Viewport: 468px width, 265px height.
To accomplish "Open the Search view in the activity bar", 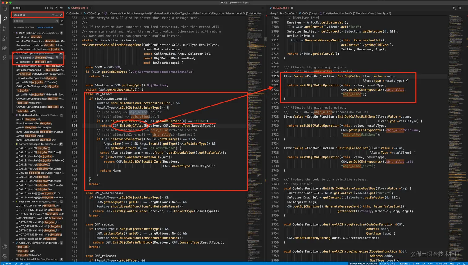I will (x=5, y=19).
